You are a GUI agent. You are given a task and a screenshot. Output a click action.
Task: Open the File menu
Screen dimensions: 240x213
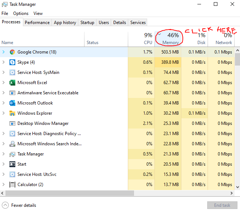tap(5, 13)
